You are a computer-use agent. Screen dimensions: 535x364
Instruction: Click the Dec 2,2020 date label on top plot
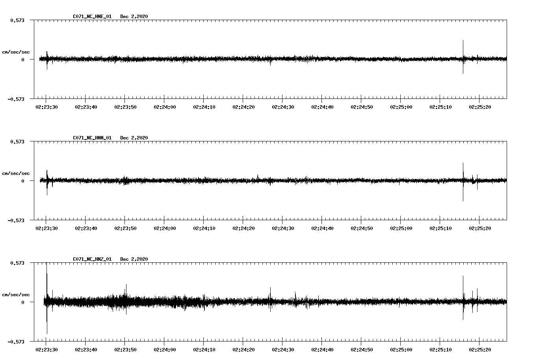[134, 17]
